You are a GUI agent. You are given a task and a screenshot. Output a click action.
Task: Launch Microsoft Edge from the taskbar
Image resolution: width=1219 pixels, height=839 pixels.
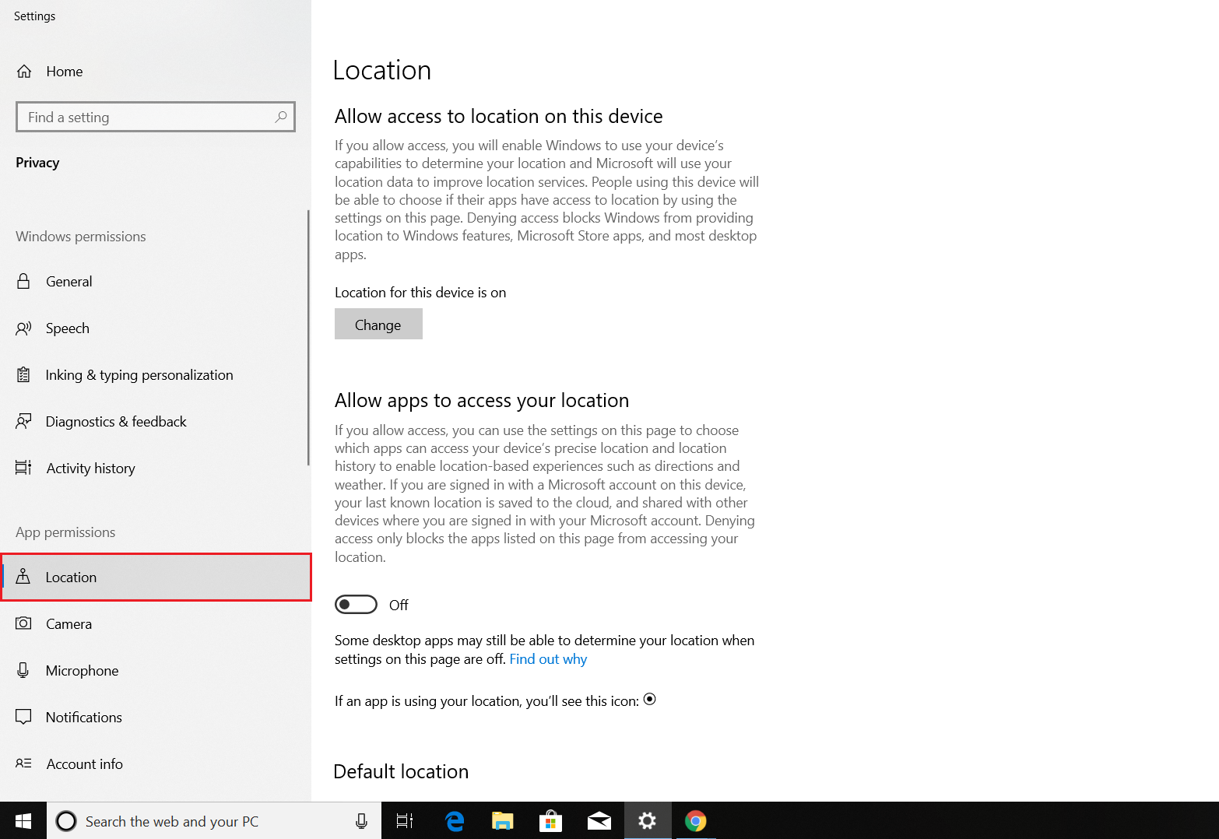[x=454, y=821]
